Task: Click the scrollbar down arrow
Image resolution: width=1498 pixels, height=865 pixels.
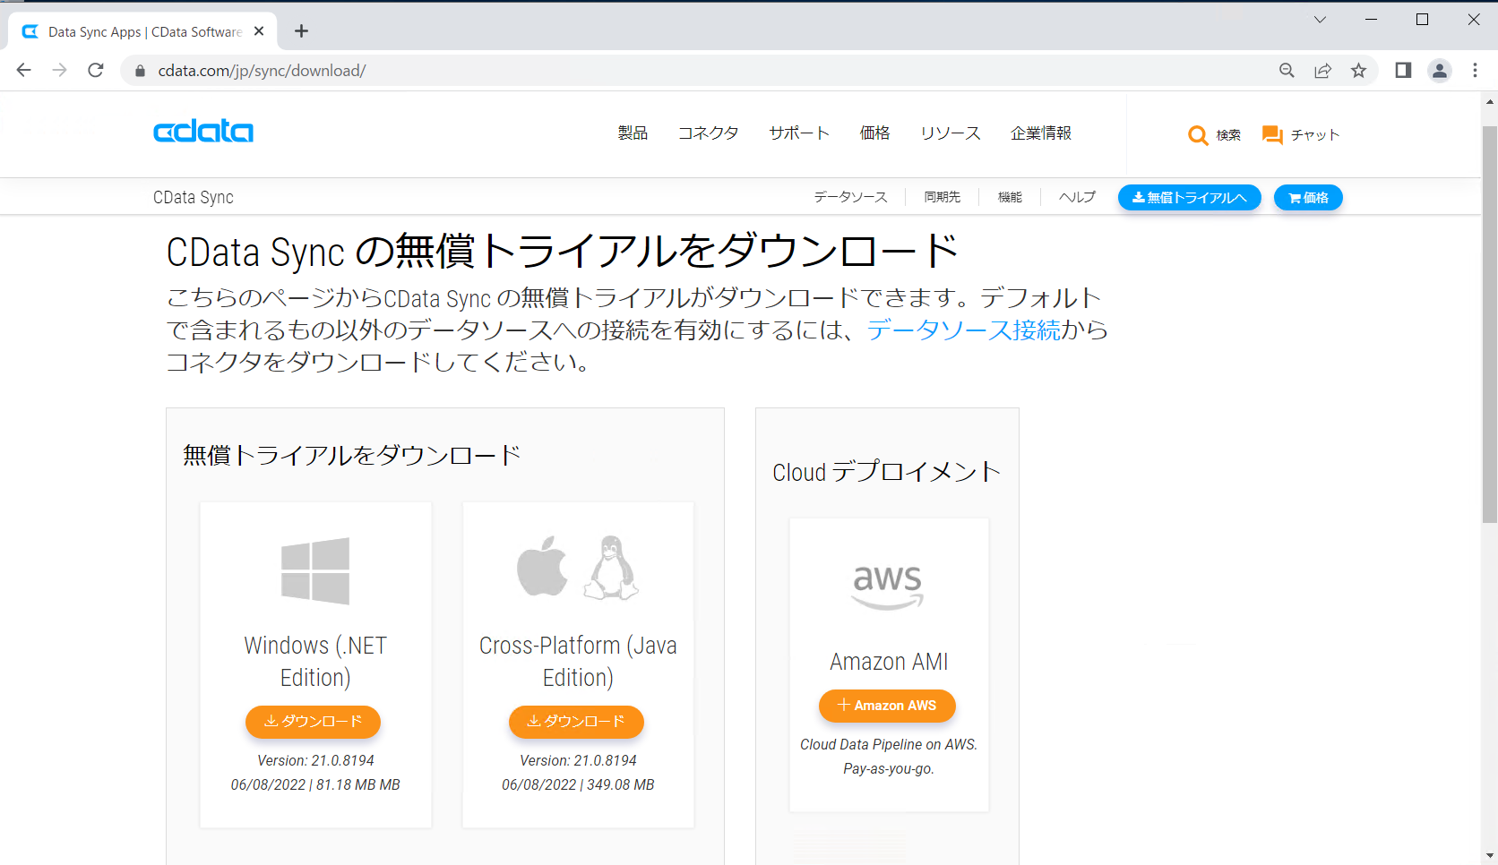Action: click(x=1489, y=855)
